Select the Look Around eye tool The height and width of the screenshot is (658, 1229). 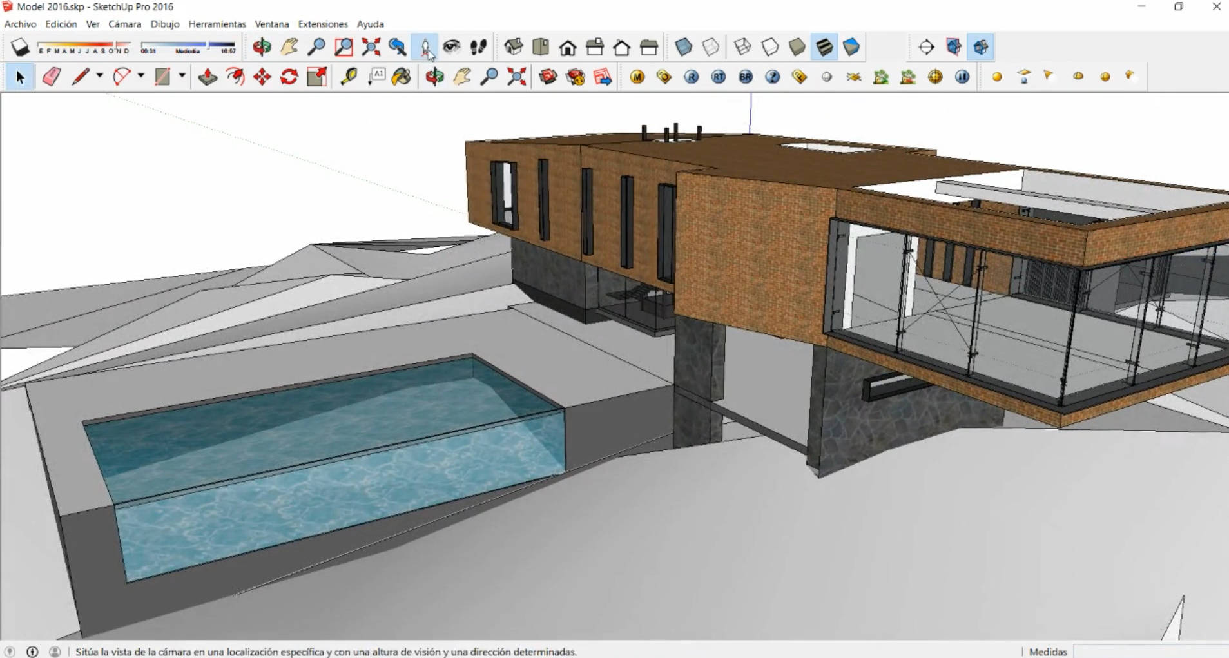pyautogui.click(x=451, y=47)
